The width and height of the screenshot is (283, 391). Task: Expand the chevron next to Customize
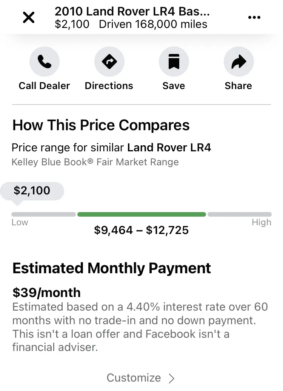pyautogui.click(x=171, y=378)
